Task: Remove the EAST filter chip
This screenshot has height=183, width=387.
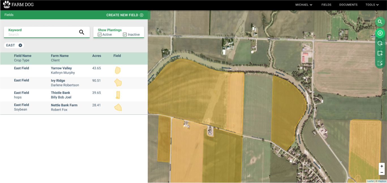Action: [x=20, y=45]
